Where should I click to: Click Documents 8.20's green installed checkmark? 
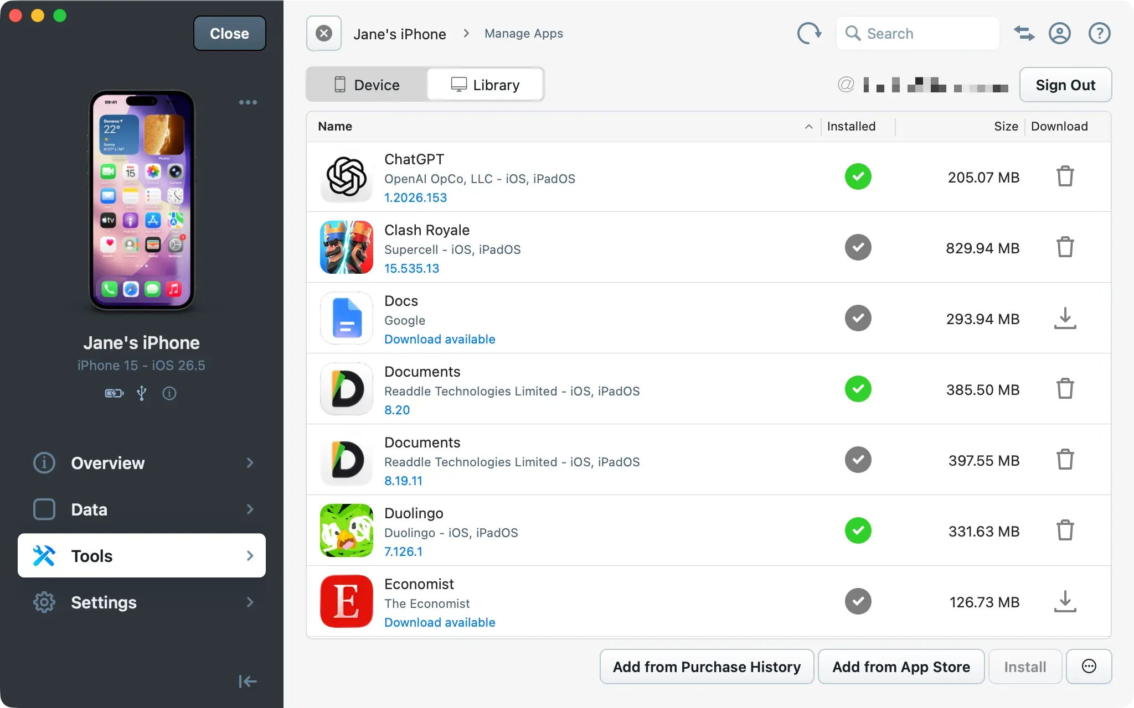pos(858,389)
